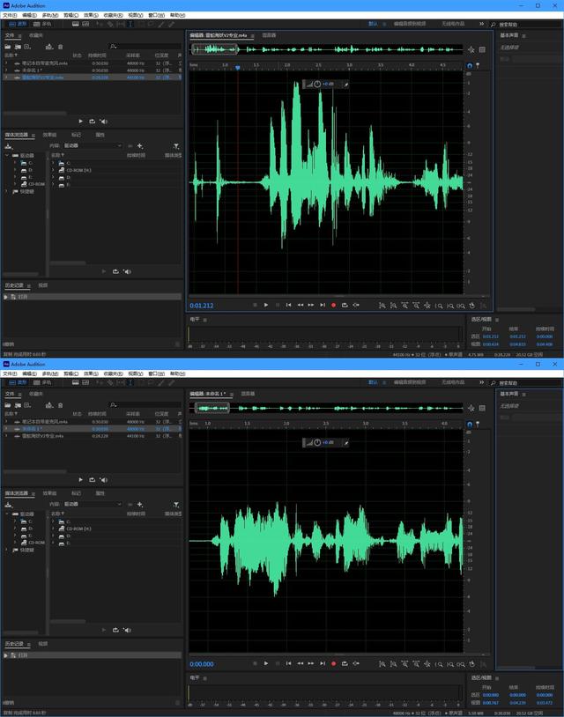This screenshot has height=717, width=564.
Task: Click Record in the 未命名 1 editor window
Action: 333,663
